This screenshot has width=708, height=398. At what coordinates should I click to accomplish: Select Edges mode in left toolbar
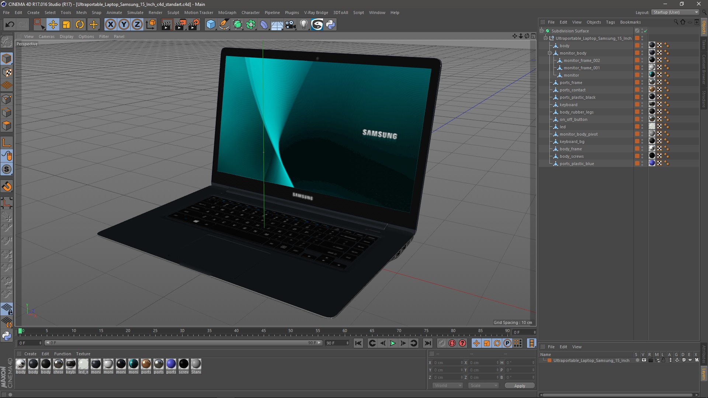point(7,112)
